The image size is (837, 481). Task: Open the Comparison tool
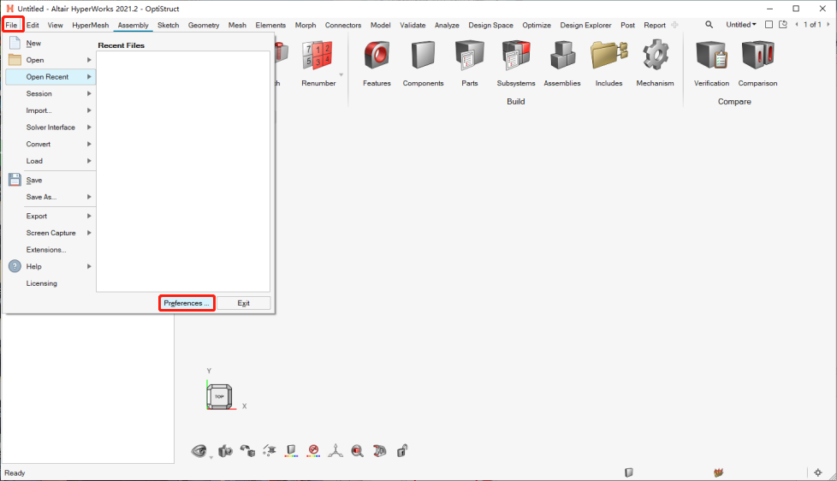pyautogui.click(x=757, y=63)
